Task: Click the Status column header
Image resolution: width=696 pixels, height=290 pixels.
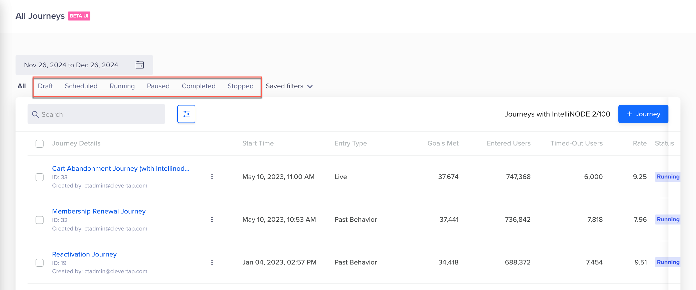Action: tap(664, 143)
